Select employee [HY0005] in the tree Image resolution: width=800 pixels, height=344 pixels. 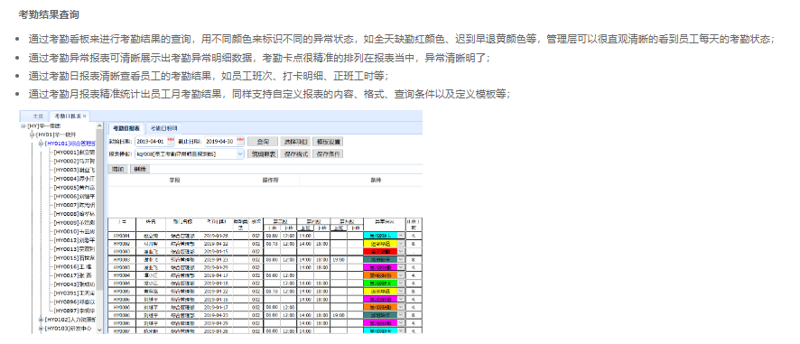point(74,187)
